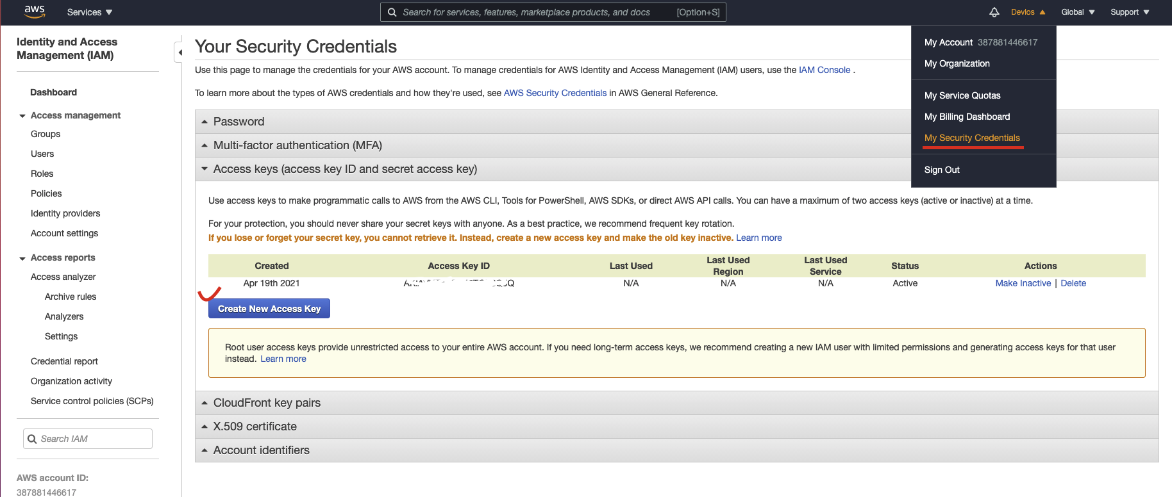Screen dimensions: 1172x497
Task: Open My Billing Dashboard menu entry
Action: [967, 117]
